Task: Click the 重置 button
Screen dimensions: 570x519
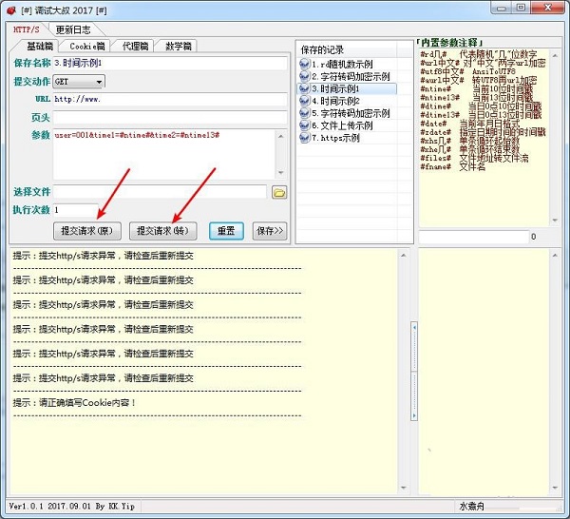Action: 226,231
